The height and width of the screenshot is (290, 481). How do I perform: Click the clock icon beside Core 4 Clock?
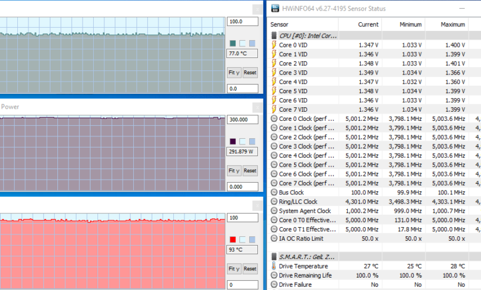274,155
